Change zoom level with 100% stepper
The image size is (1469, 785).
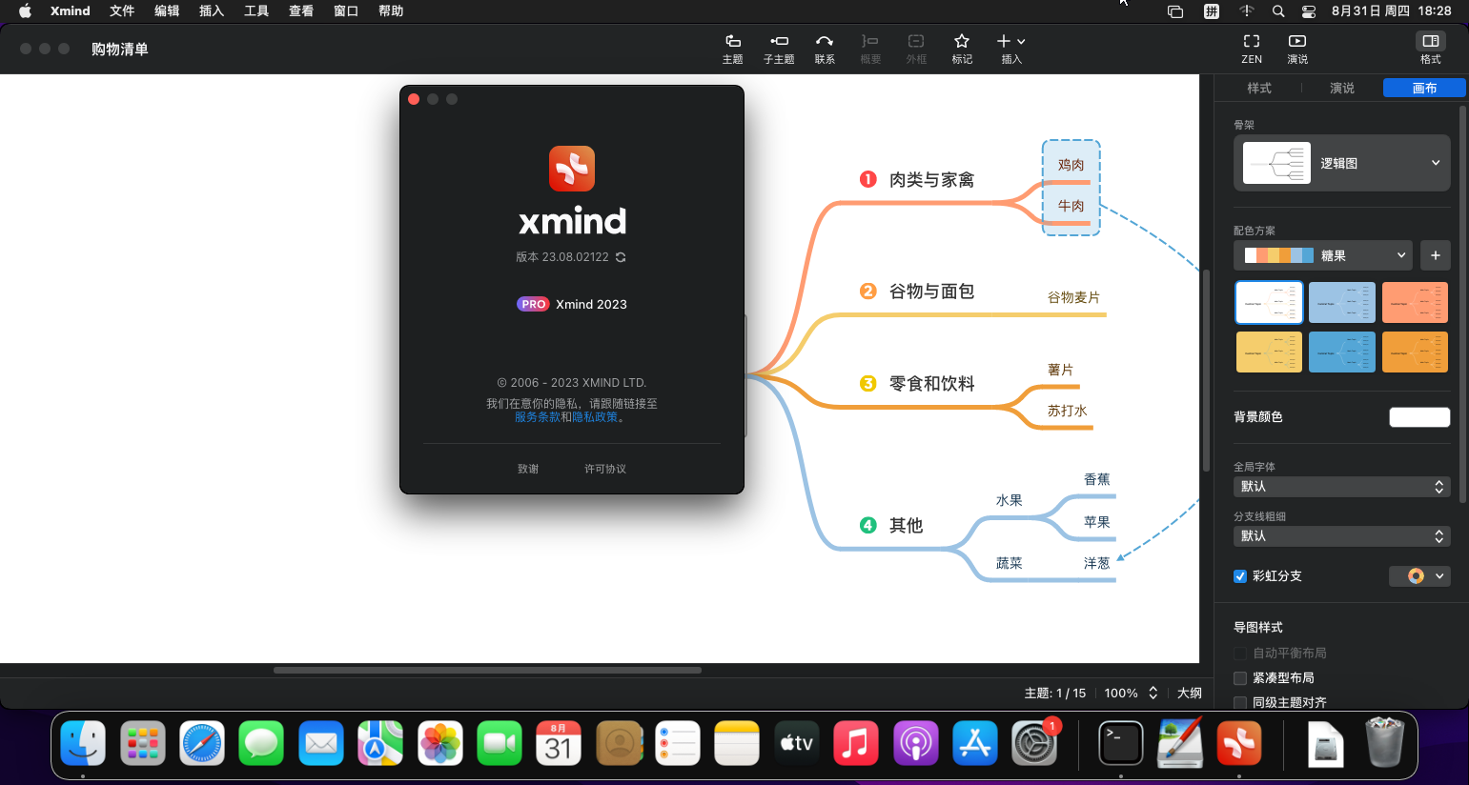(1153, 694)
